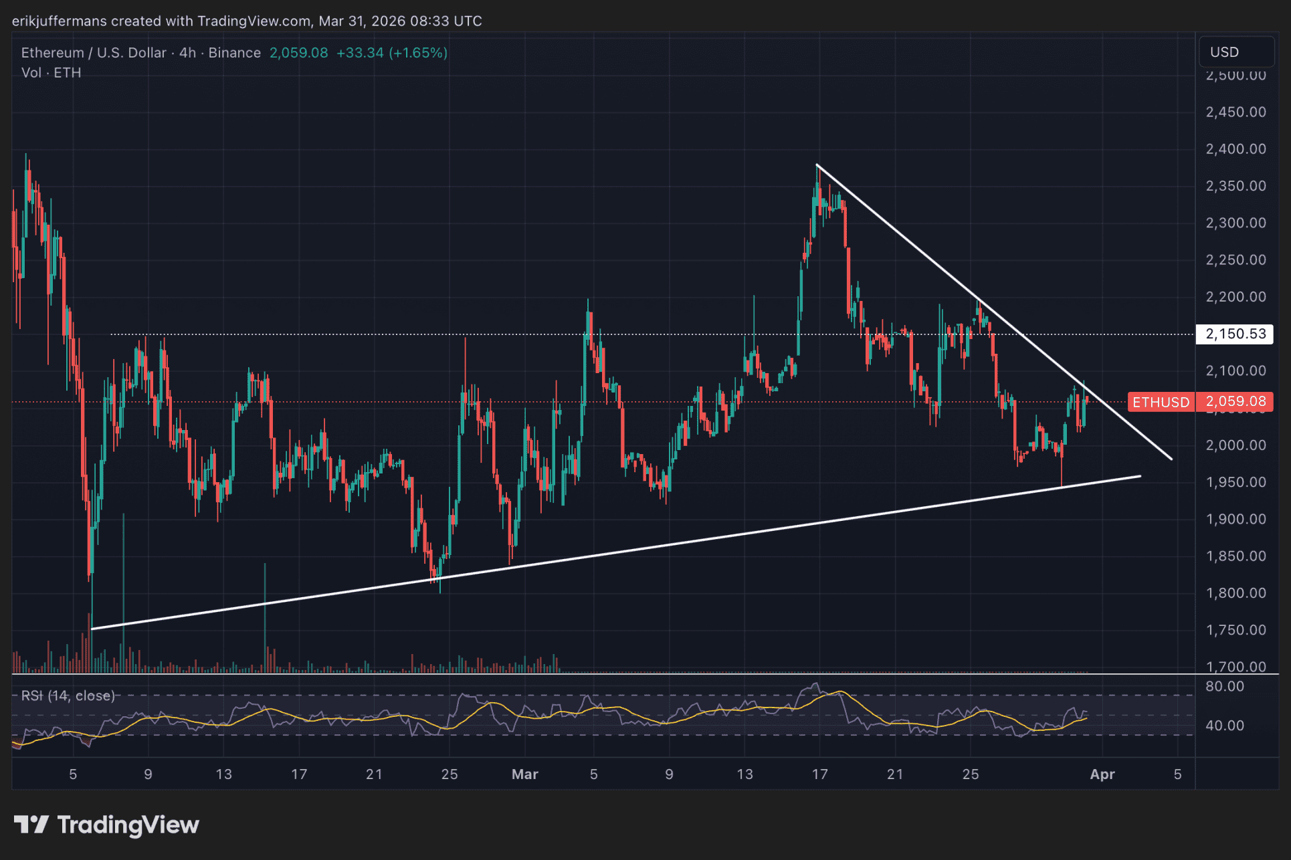Screen dimensions: 1291x860
Task: Click the RSI (14, close) indicator legend
Action: pos(68,695)
